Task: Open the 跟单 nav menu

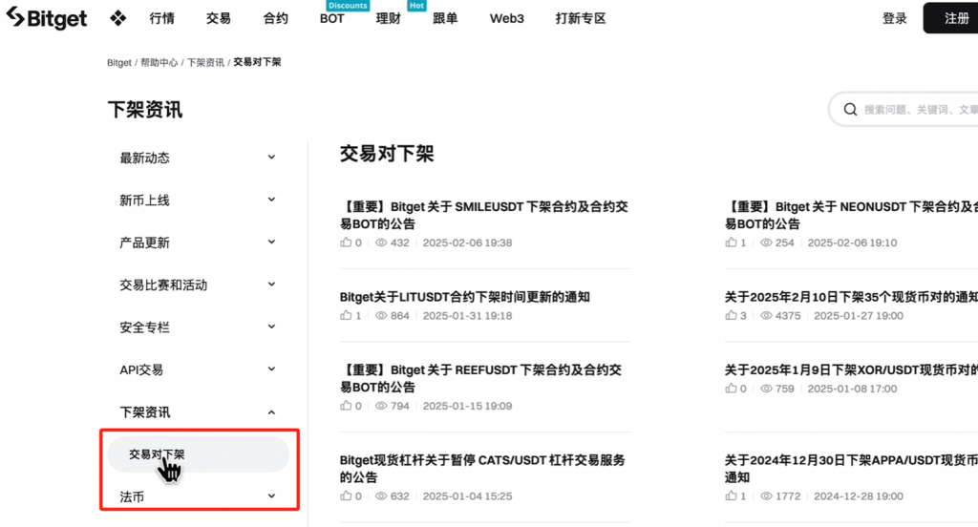Action: tap(445, 19)
